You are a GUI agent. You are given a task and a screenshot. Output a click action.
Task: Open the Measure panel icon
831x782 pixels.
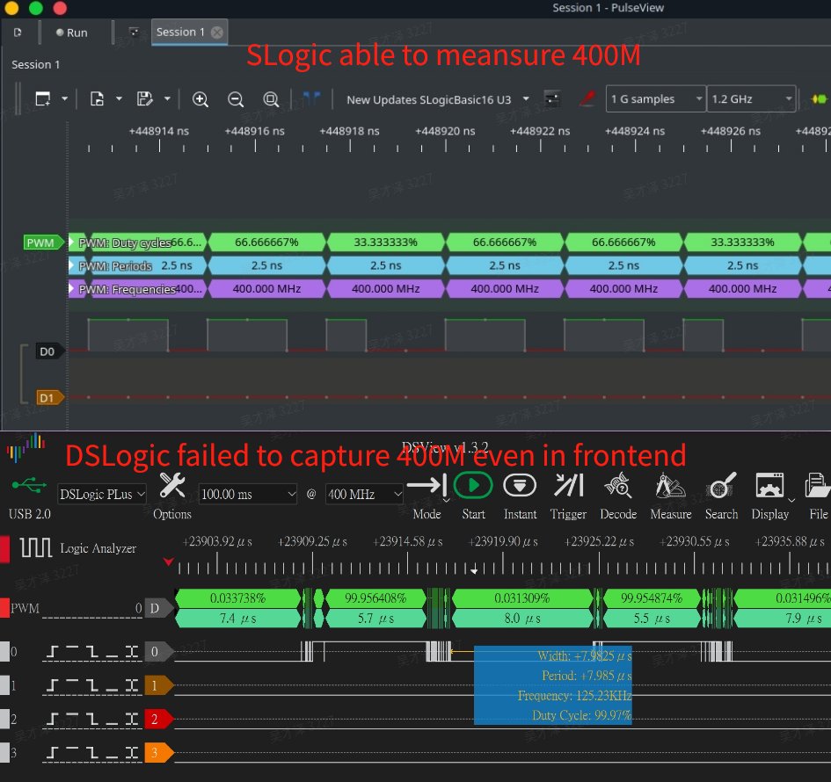pyautogui.click(x=670, y=485)
